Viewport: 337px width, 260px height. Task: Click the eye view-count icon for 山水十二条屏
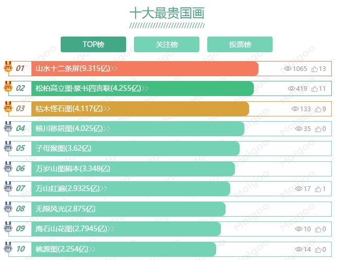(288, 68)
